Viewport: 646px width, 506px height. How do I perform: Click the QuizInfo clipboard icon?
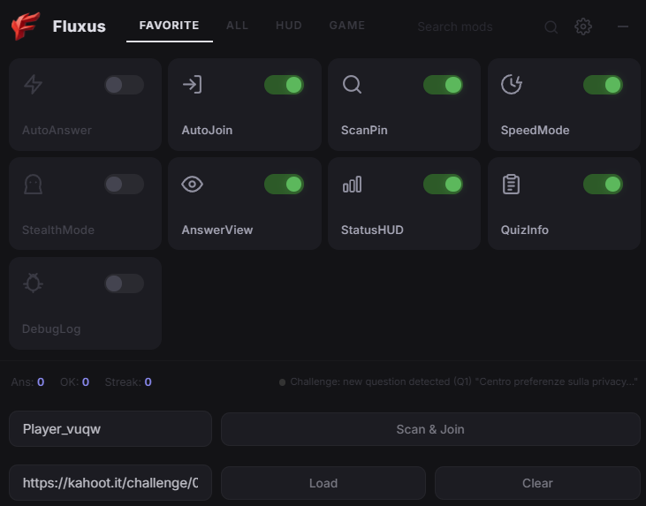coord(512,184)
